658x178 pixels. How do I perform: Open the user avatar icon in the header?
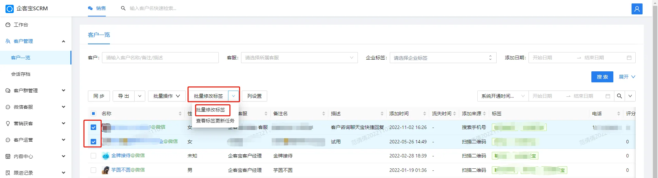637,9
